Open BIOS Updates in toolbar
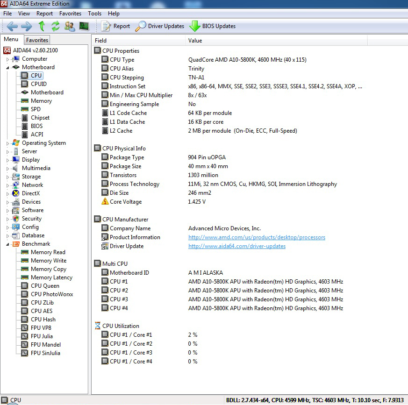The width and height of the screenshot is (408, 405). [212, 26]
